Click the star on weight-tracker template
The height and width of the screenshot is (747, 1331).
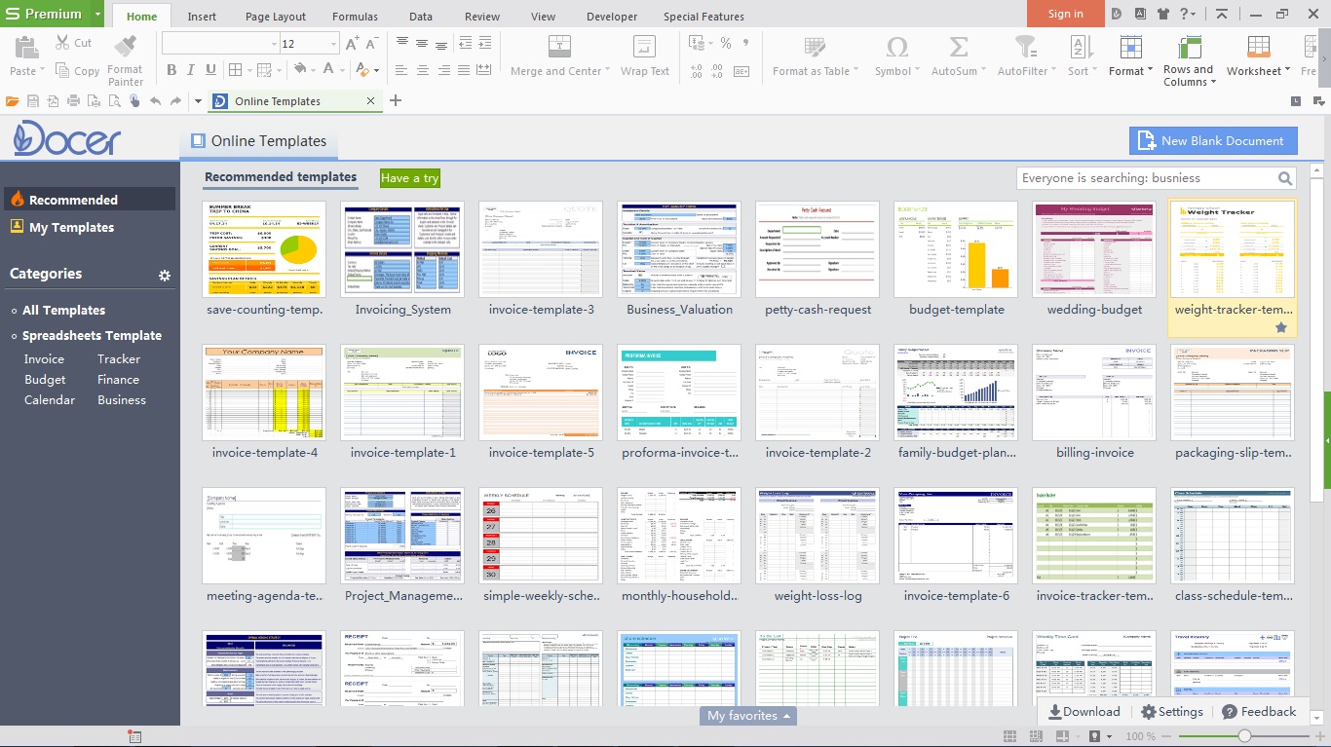point(1281,328)
